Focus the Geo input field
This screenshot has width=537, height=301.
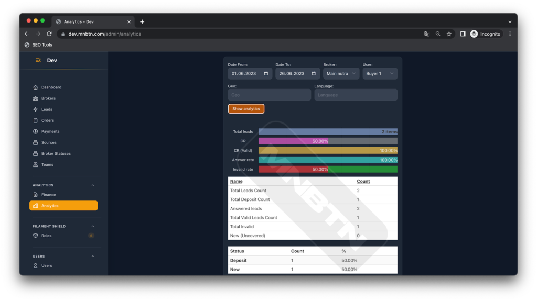pos(270,95)
